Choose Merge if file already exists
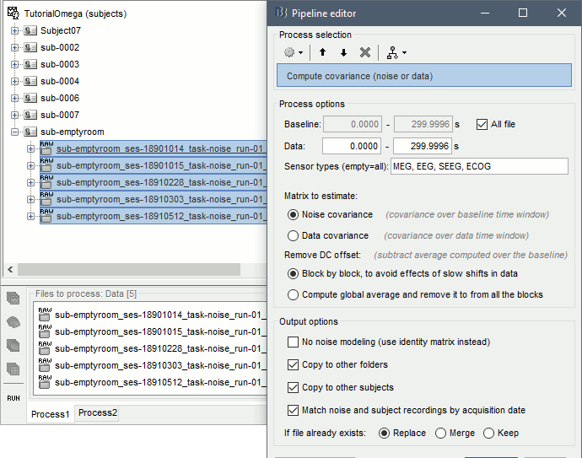 point(440,433)
